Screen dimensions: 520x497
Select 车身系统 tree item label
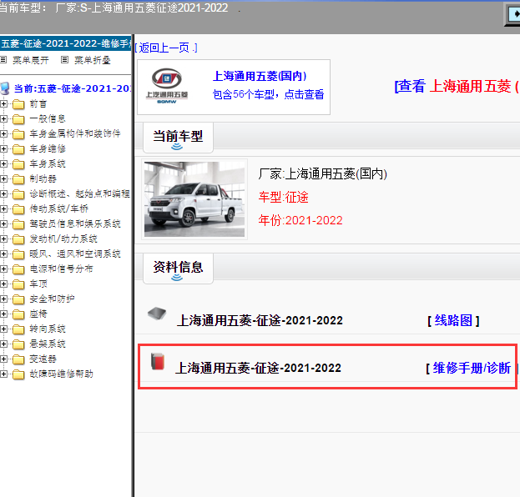click(x=48, y=164)
